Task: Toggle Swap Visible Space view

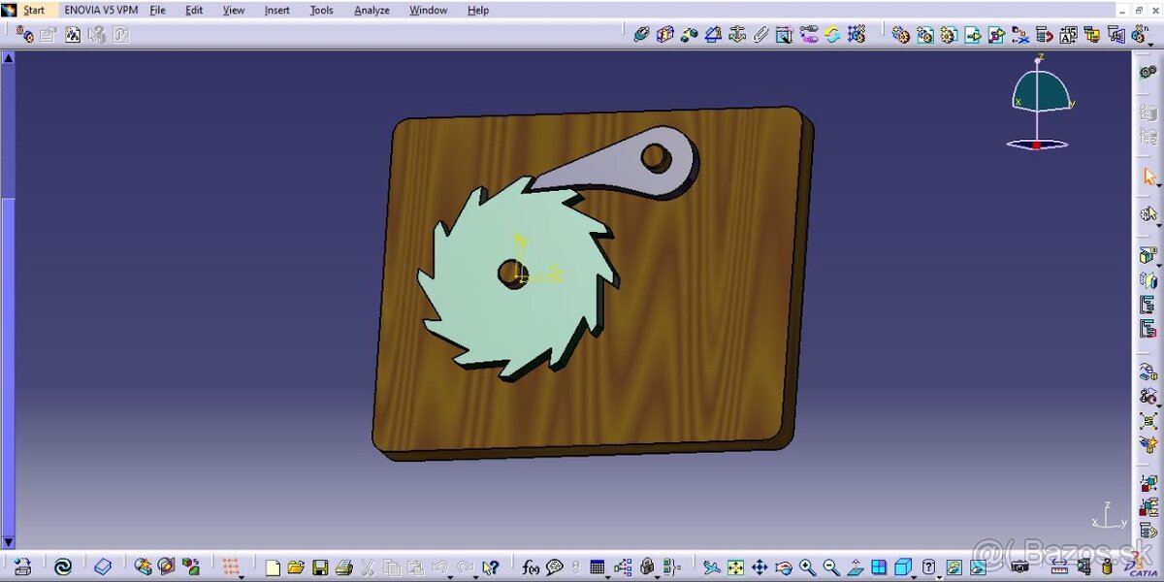Action: (x=977, y=567)
